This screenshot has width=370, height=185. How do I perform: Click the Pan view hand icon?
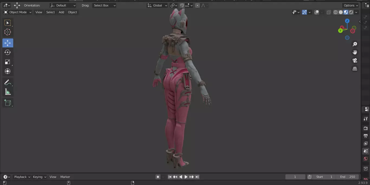[x=355, y=52]
